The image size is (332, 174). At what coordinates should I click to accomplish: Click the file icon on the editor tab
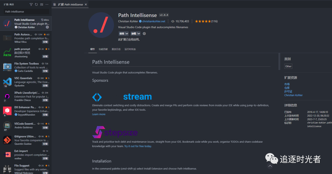pyautogui.click(x=55, y=4)
